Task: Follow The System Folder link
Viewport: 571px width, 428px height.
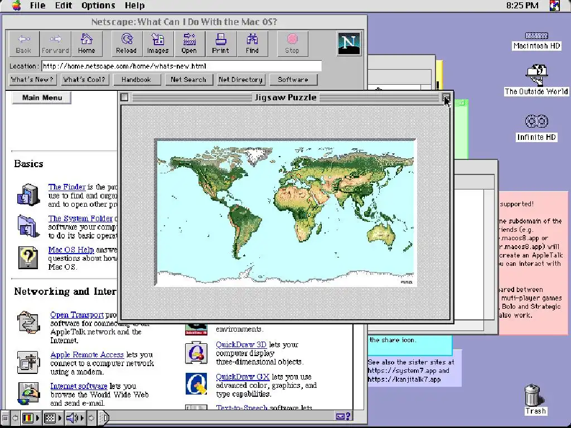Action: click(80, 218)
